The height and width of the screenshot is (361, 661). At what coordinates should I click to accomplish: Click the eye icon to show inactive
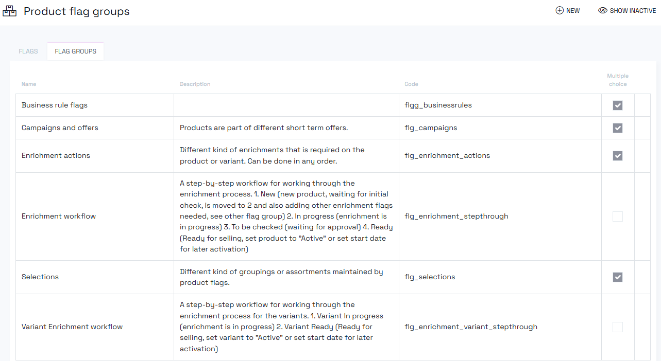click(x=602, y=11)
